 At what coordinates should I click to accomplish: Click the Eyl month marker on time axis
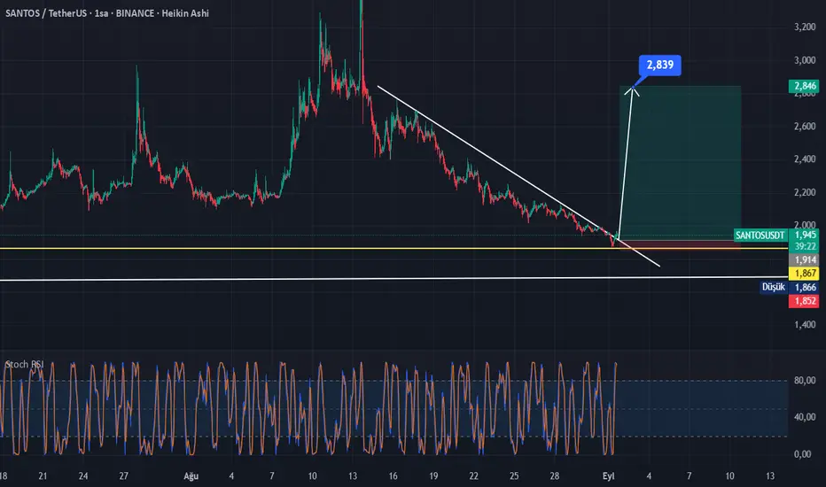[609, 476]
